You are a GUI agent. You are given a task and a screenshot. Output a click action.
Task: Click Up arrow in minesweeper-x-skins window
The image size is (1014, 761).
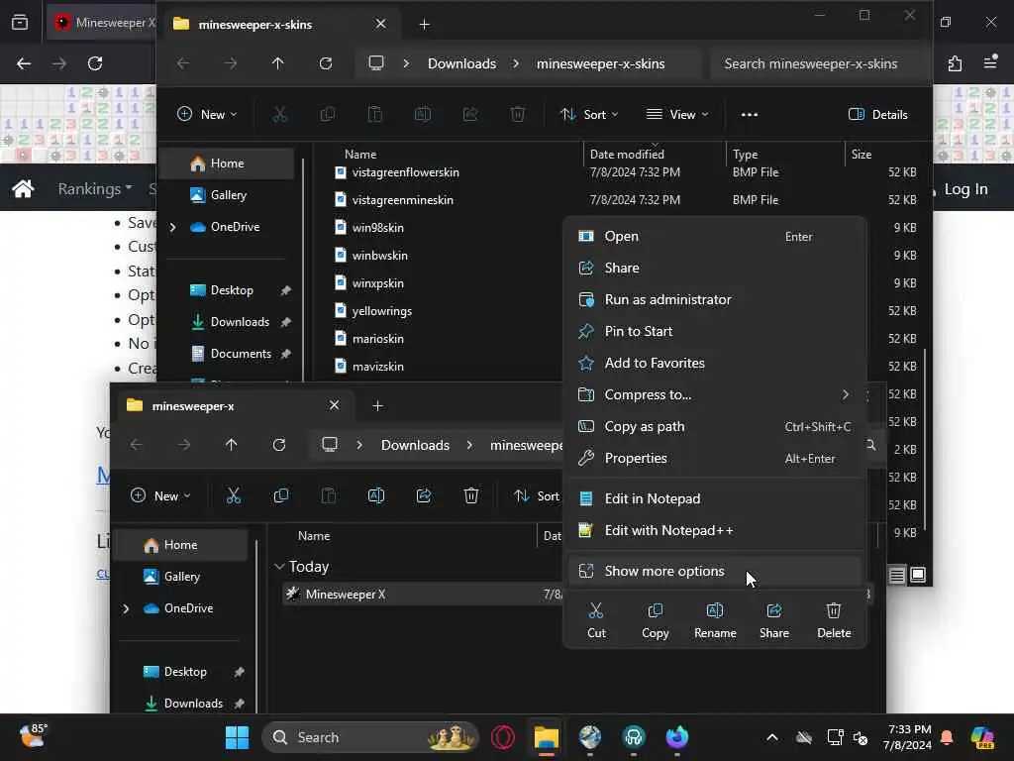point(278,63)
